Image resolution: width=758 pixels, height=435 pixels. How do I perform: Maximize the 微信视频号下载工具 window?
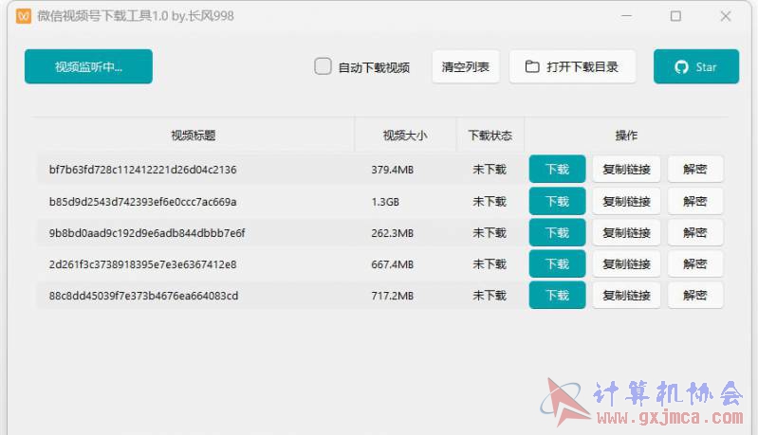tap(675, 16)
